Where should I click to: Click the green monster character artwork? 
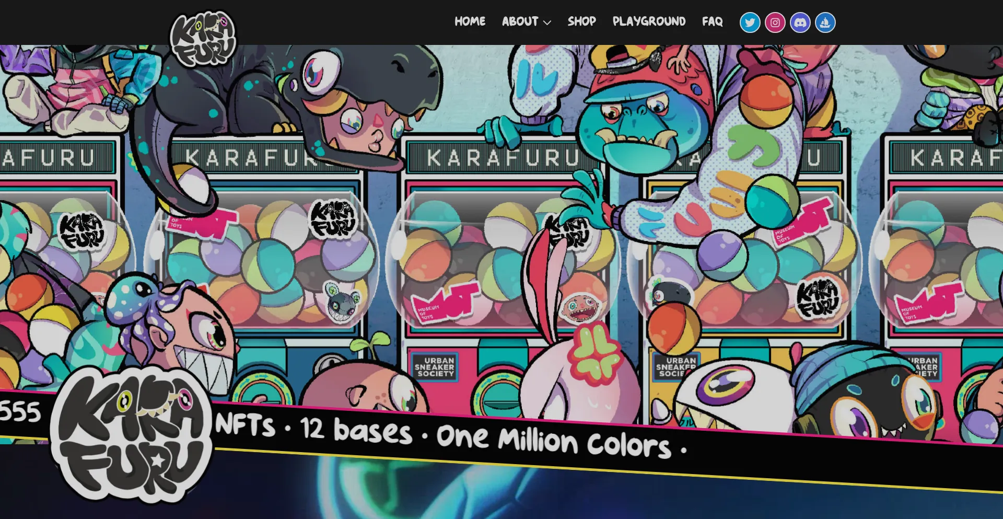[637, 120]
